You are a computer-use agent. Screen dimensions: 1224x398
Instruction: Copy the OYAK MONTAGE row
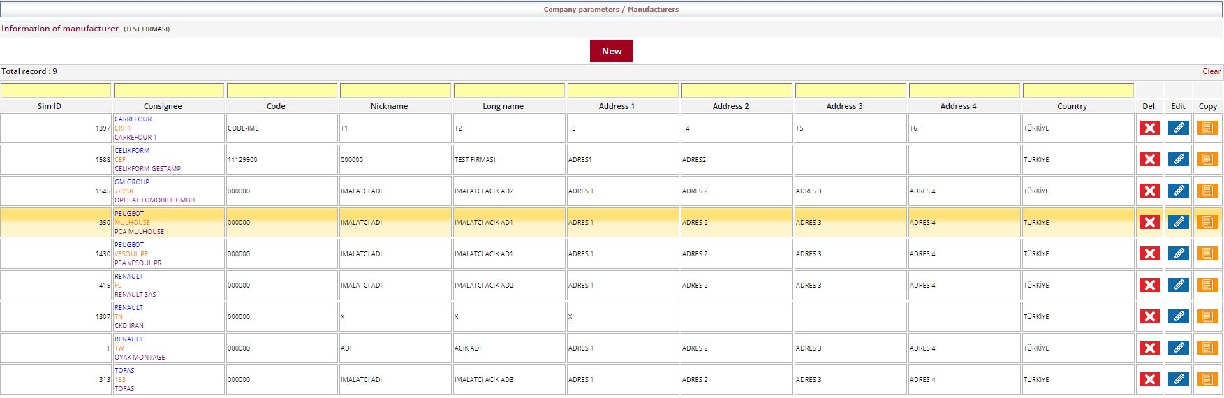1207,348
